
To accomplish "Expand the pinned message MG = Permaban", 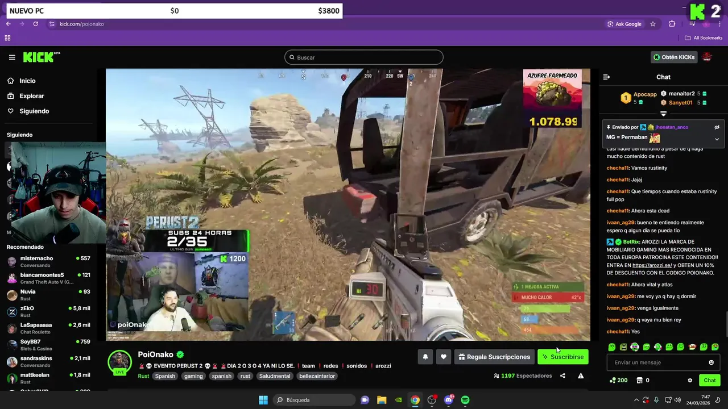I will click(717, 139).
